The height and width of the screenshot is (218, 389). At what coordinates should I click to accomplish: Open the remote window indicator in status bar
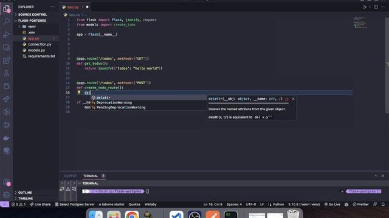4,205
